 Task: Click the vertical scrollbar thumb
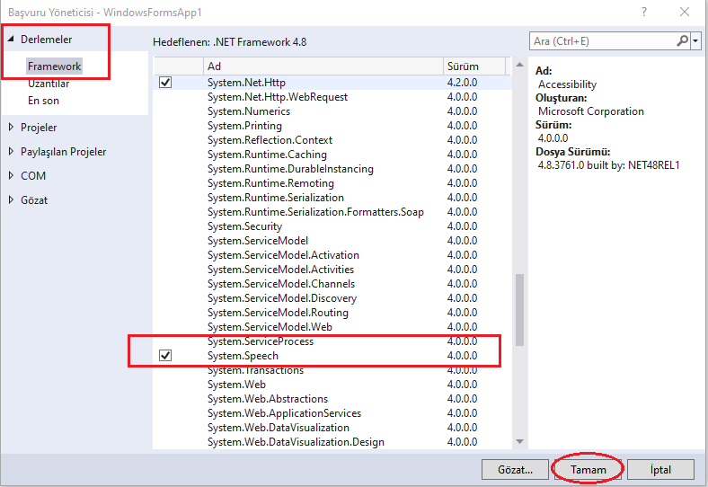coord(519,309)
